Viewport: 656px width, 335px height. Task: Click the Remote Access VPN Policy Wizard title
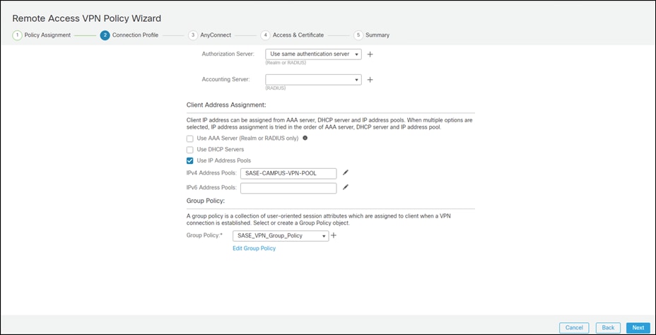click(x=87, y=18)
